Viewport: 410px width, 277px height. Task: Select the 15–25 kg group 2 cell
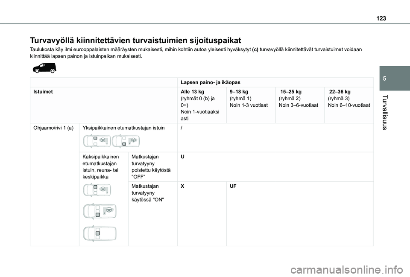pos(299,98)
